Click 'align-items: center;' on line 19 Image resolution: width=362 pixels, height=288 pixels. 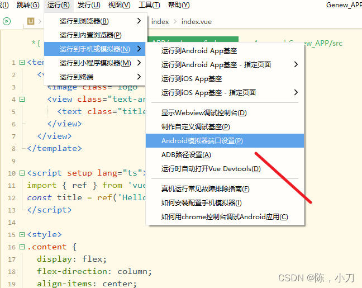click(x=87, y=284)
